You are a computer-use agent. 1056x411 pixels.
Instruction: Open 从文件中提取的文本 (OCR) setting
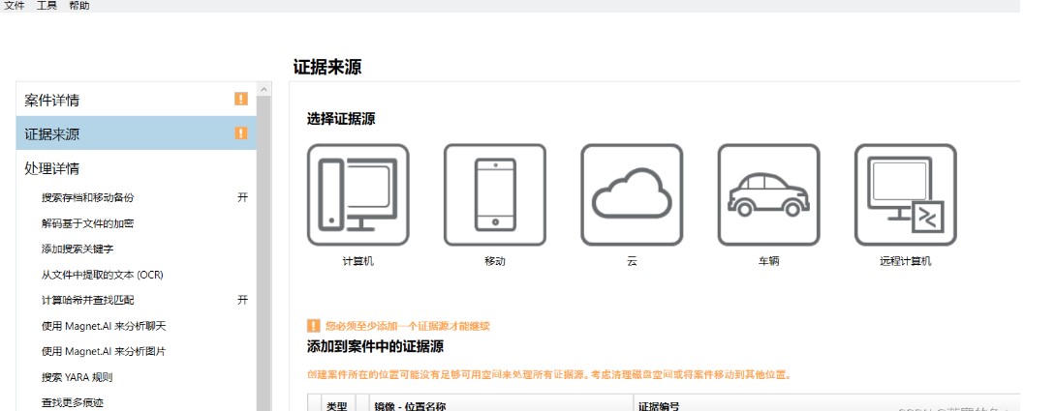(102, 275)
